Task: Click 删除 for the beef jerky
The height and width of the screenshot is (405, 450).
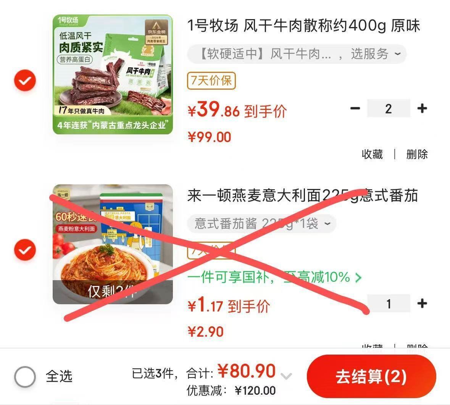Action: [x=417, y=154]
